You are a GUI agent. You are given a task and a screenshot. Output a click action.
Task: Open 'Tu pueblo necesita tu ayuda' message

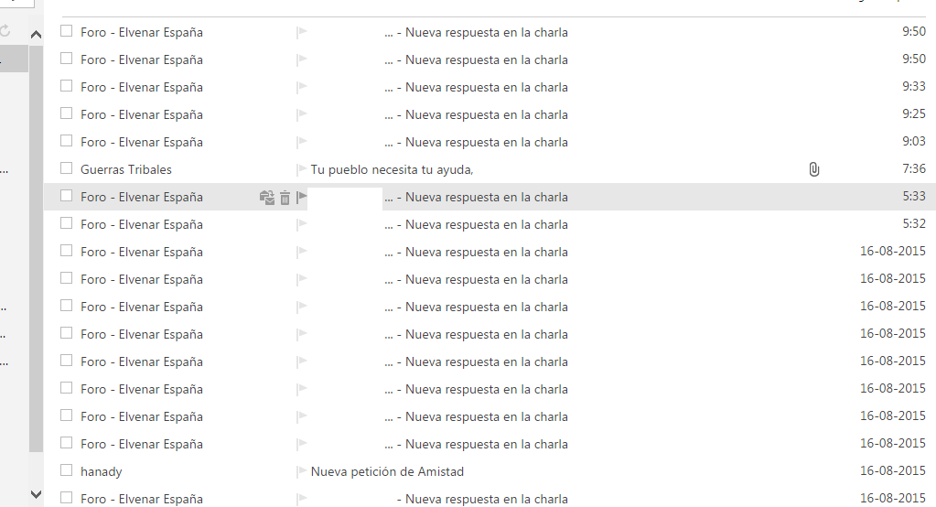pyautogui.click(x=392, y=169)
